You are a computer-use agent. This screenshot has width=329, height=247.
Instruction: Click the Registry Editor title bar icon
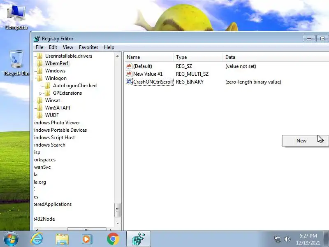(x=37, y=39)
